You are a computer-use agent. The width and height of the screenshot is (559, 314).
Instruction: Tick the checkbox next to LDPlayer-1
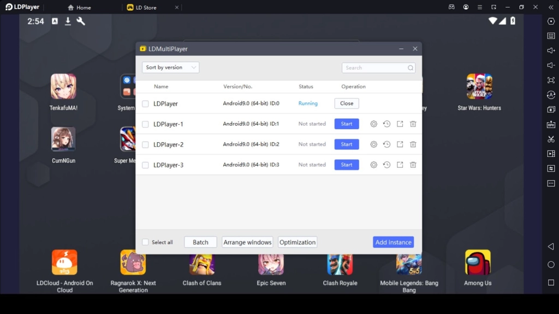click(145, 124)
